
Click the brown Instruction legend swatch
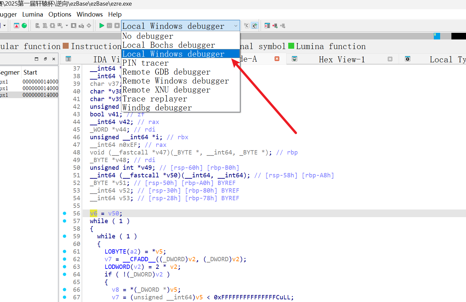[x=66, y=46]
